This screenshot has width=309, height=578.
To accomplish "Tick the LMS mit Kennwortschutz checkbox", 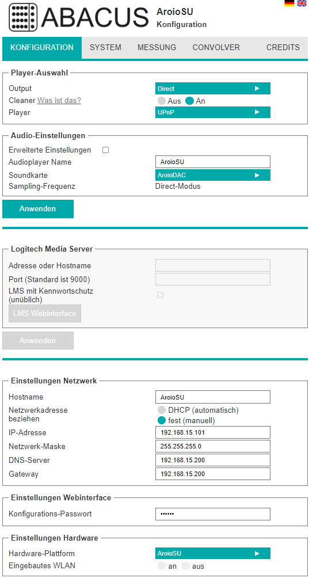I will point(160,295).
